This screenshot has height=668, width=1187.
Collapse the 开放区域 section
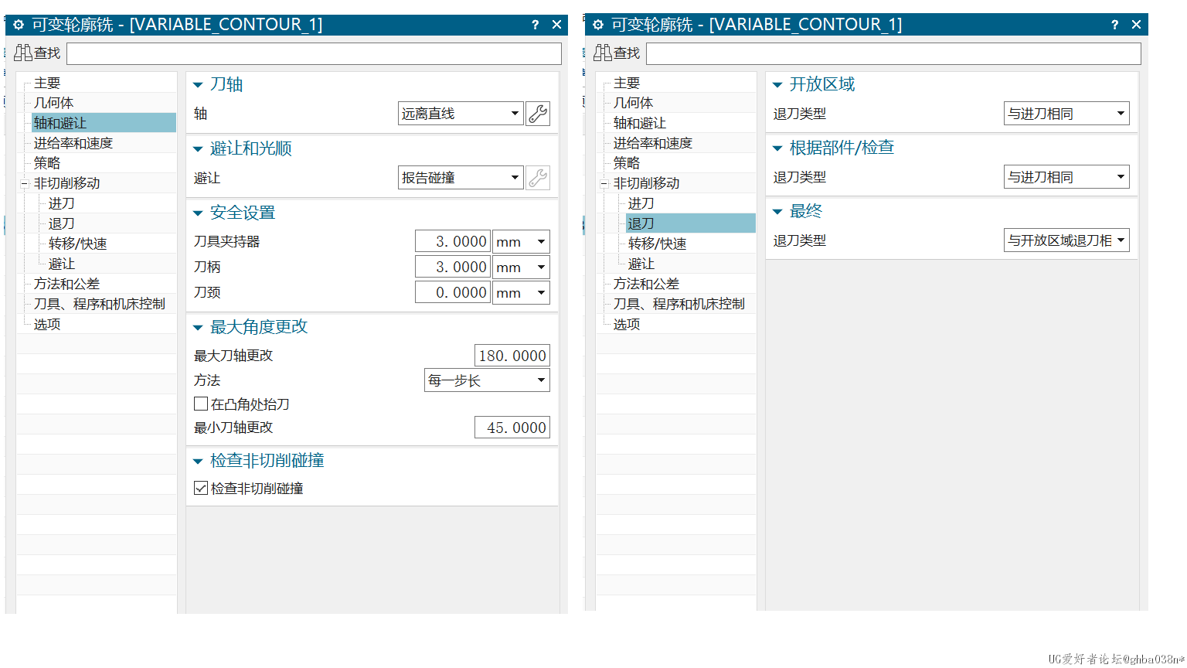[x=777, y=85]
